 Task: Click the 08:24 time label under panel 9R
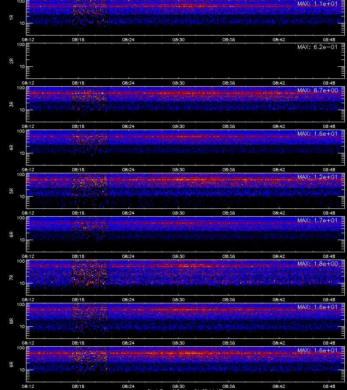click(x=128, y=386)
